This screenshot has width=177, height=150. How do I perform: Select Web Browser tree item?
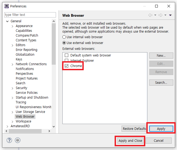(25, 117)
